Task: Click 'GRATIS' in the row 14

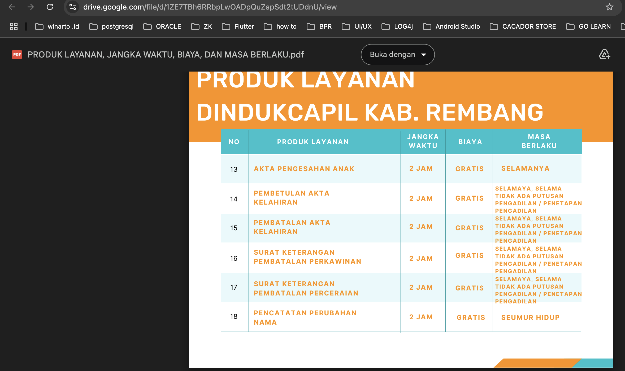Action: click(470, 198)
